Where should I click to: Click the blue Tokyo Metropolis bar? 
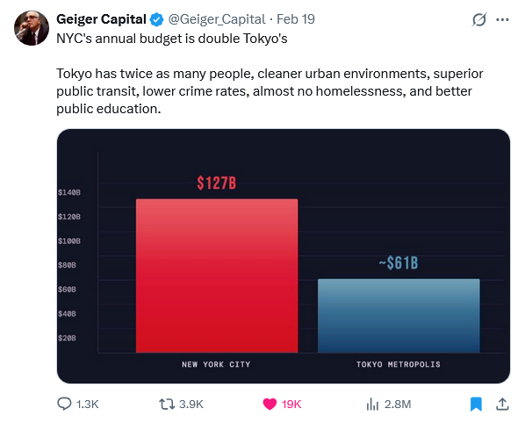[399, 316]
